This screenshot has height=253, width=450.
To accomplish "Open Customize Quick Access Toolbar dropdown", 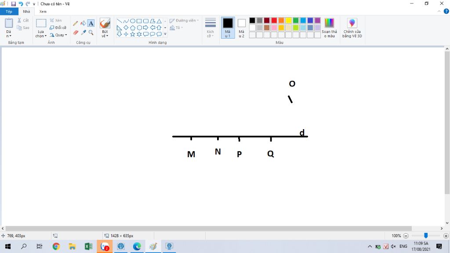I will coord(34,4).
